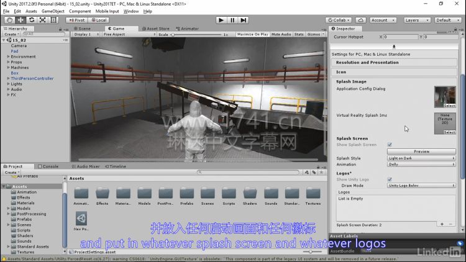Select the Rect Transform tool

(53, 20)
